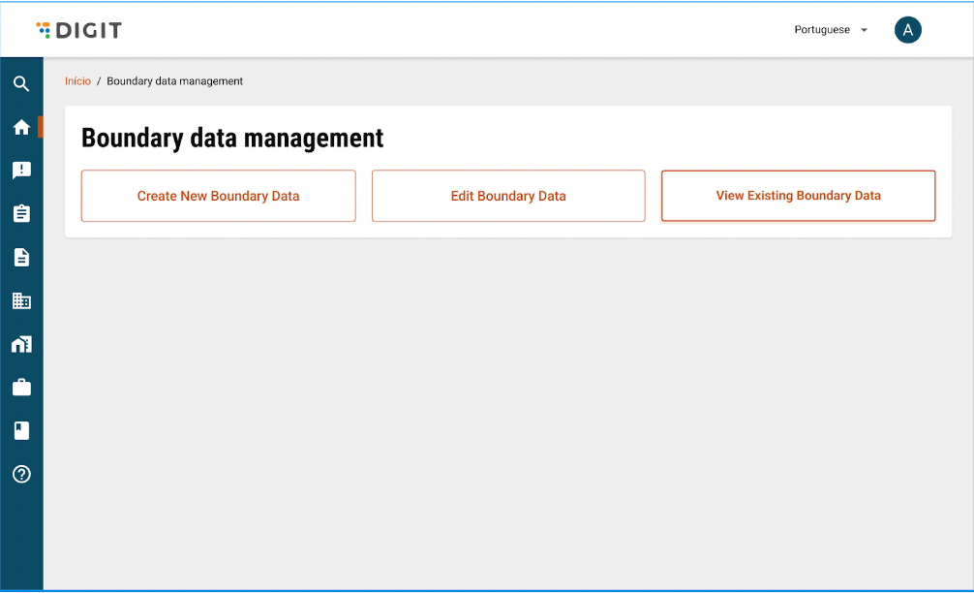Viewport: 974px width, 593px height.
Task: Click the office building icon in sidebar
Action: pyautogui.click(x=21, y=300)
